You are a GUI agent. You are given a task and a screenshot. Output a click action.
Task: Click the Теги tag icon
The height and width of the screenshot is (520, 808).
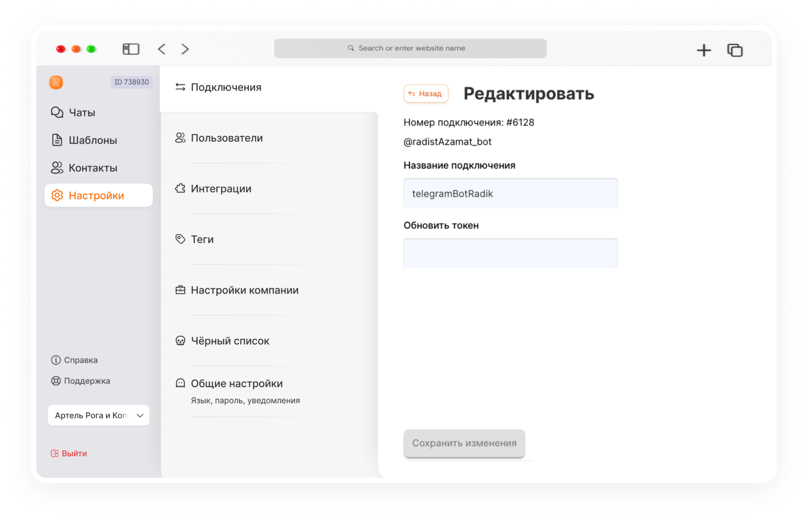click(x=180, y=239)
